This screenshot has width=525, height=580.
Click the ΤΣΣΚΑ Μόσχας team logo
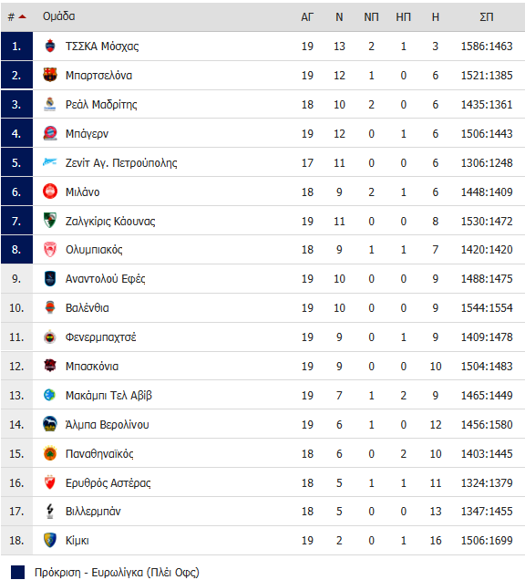point(50,47)
